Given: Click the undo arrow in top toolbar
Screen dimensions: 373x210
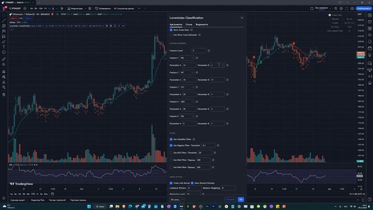Looking at the screenshot, I should 139,9.
